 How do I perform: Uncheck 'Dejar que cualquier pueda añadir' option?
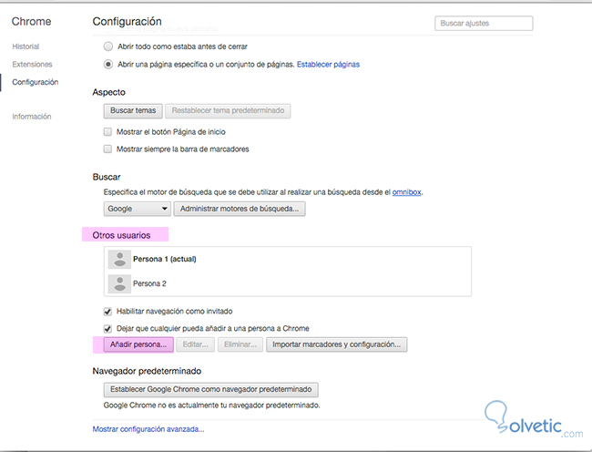(108, 328)
